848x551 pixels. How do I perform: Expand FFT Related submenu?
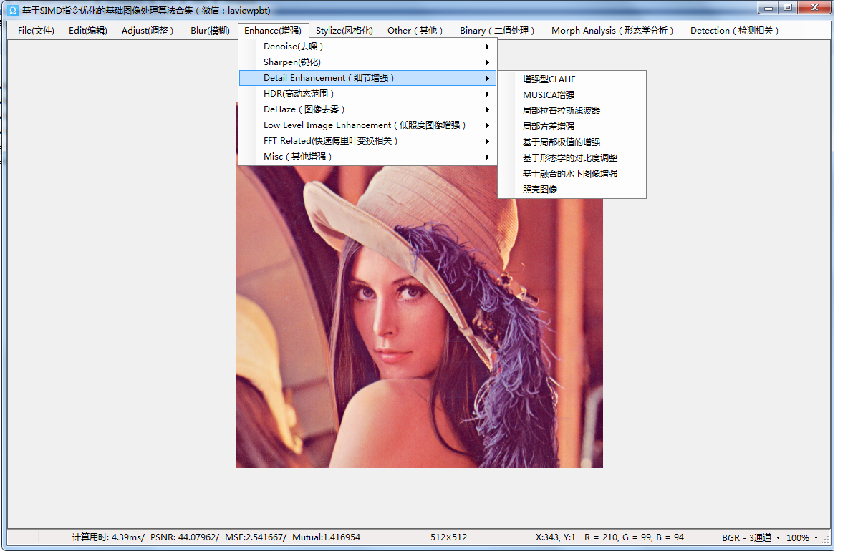pos(367,140)
